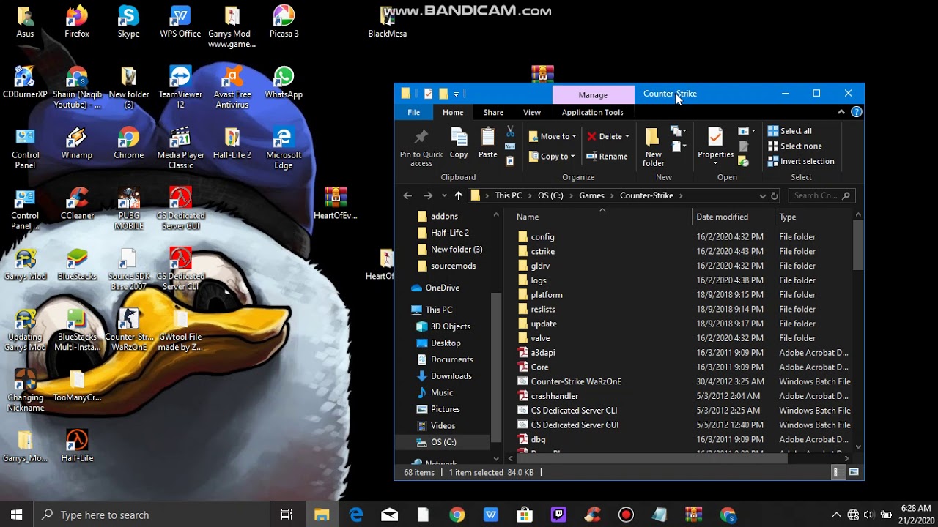Screen dimensions: 938x527
Task: Click the New folder ribbon icon
Action: click(x=652, y=137)
